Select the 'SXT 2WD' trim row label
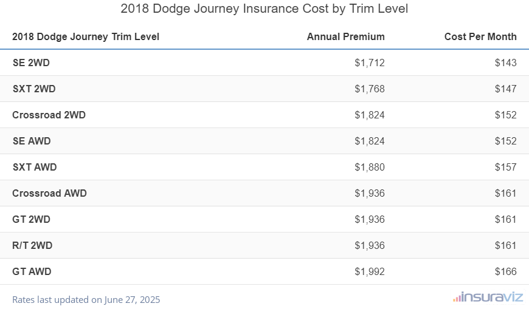The height and width of the screenshot is (309, 529). (34, 89)
